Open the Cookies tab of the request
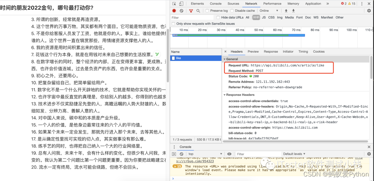This screenshot has width=374, height=181. pos(319,52)
